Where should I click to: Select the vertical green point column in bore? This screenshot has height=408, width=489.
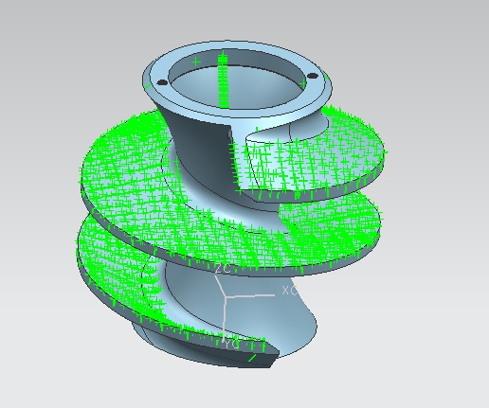click(x=223, y=80)
